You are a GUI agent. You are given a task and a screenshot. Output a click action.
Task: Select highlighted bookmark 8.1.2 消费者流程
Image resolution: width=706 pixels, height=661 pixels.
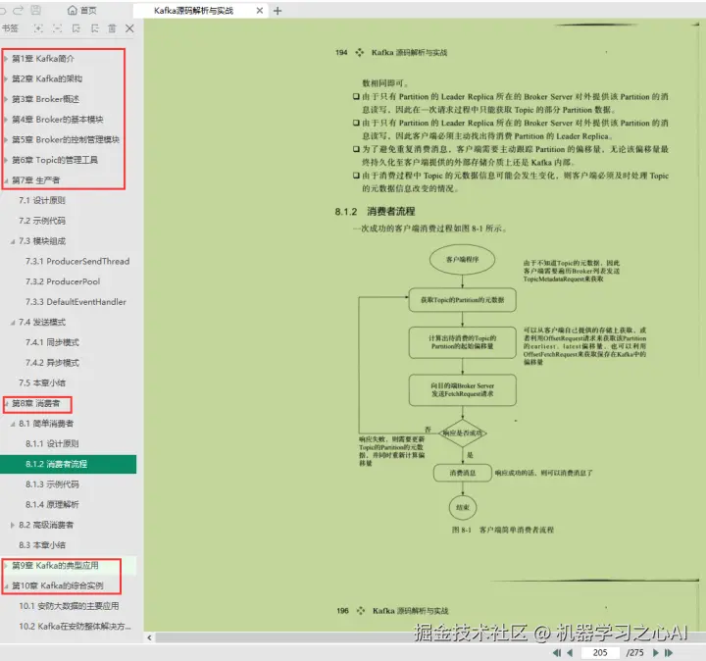68,464
